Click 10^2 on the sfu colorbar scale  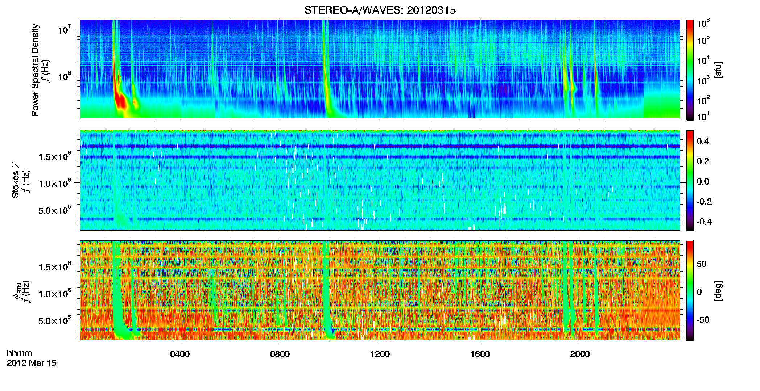point(703,100)
